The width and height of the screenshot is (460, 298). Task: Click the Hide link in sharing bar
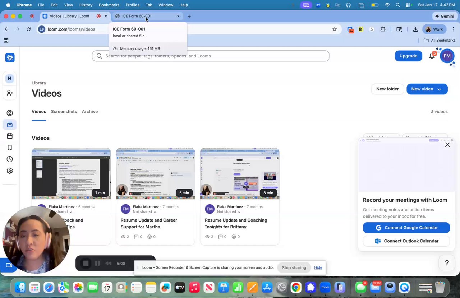[x=318, y=267]
